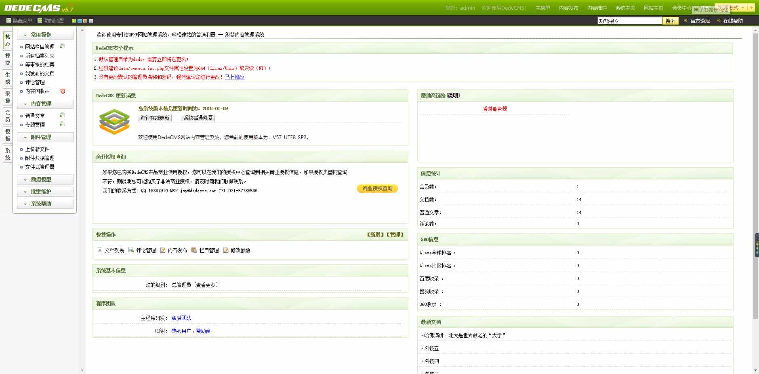
Task: Open 上传新文件 in sidebar
Action: [x=37, y=149]
